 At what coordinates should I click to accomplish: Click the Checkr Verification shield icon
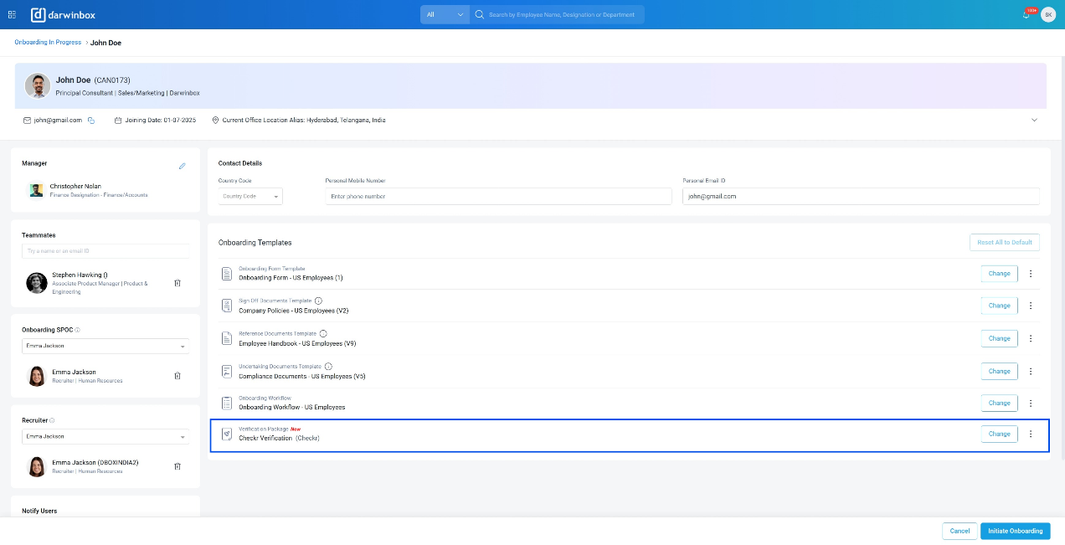pos(226,434)
